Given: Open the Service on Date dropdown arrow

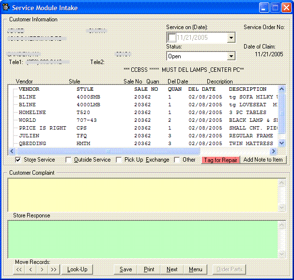Looking at the screenshot, I should 231,37.
